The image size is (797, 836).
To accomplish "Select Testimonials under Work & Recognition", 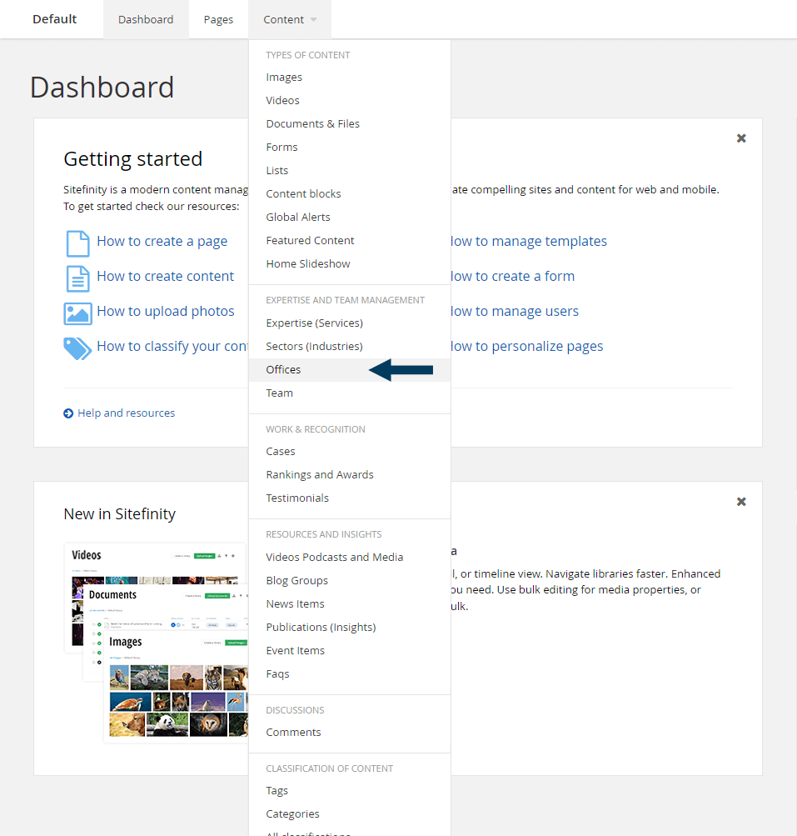I will (x=297, y=498).
